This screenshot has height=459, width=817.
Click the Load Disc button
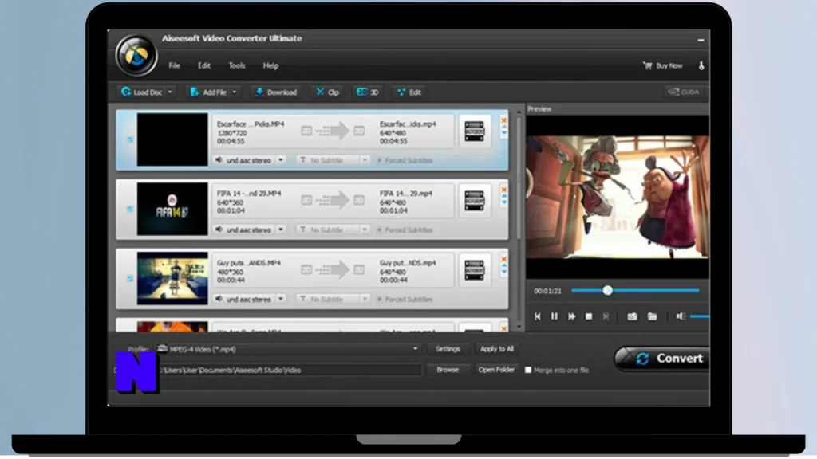[x=142, y=92]
